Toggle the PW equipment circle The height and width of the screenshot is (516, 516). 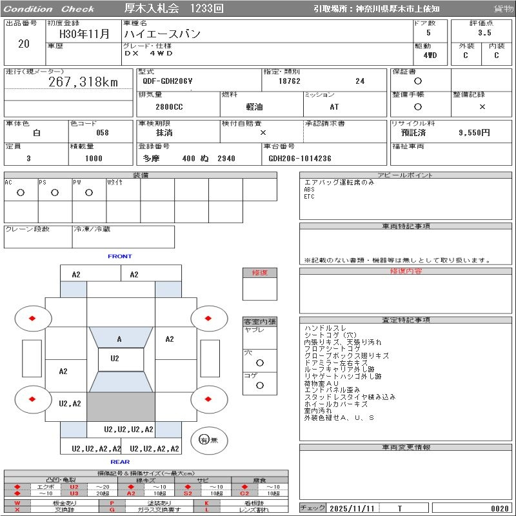tap(89, 193)
